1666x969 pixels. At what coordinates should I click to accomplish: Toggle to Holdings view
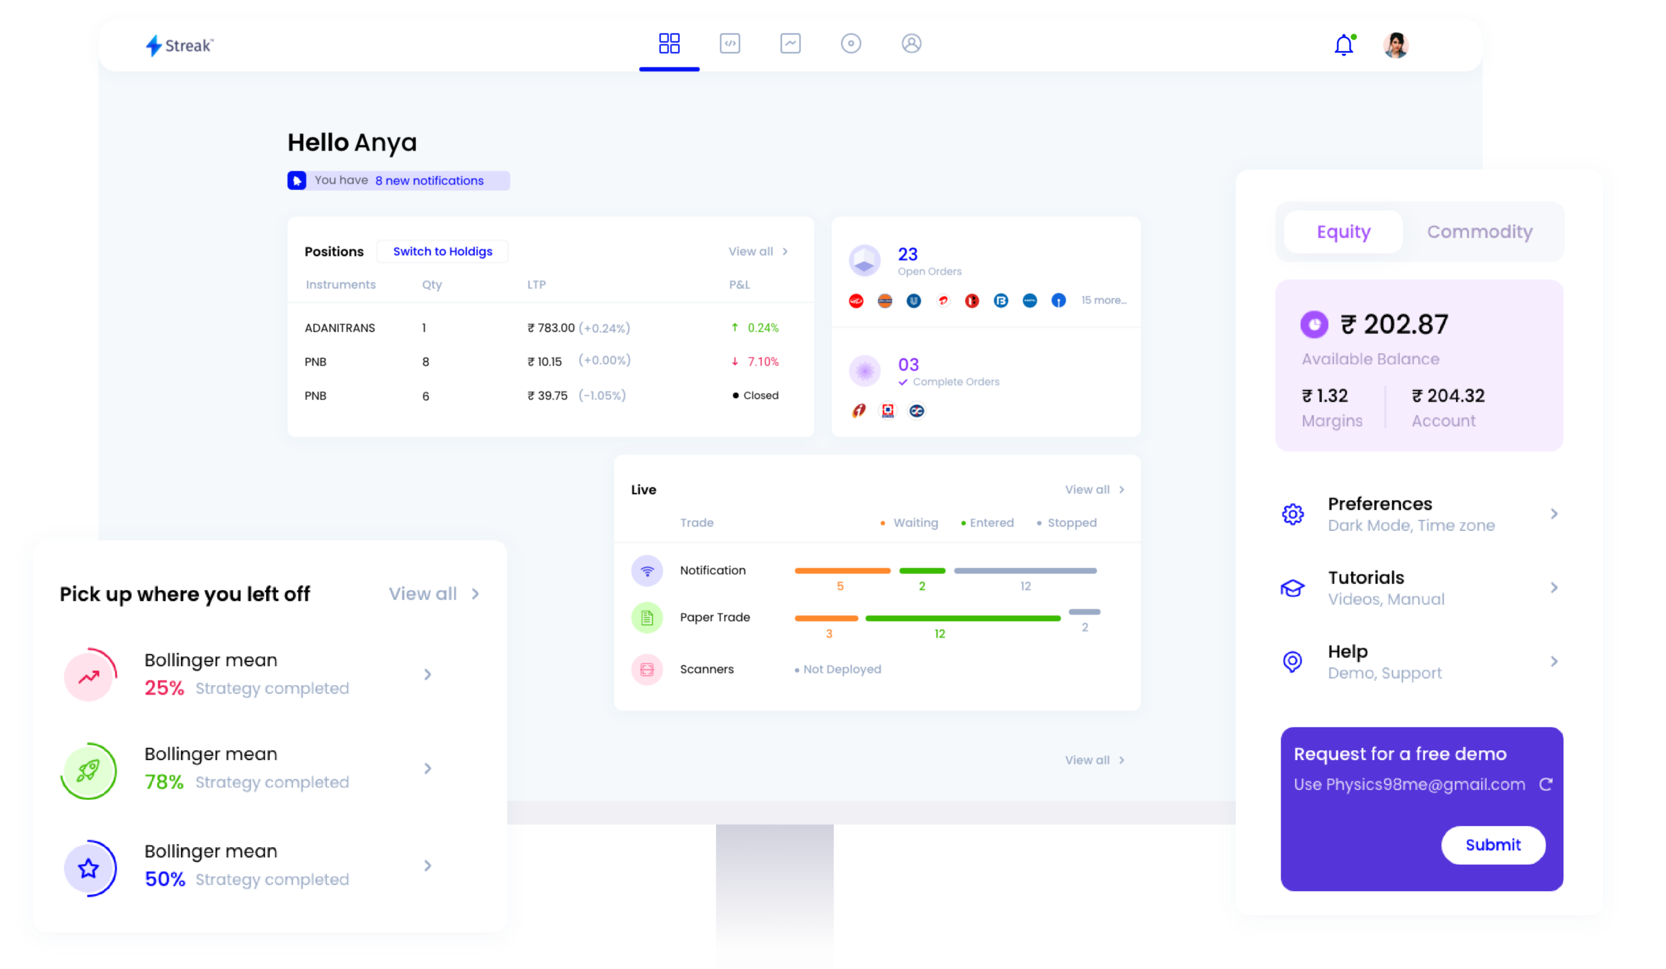443,250
